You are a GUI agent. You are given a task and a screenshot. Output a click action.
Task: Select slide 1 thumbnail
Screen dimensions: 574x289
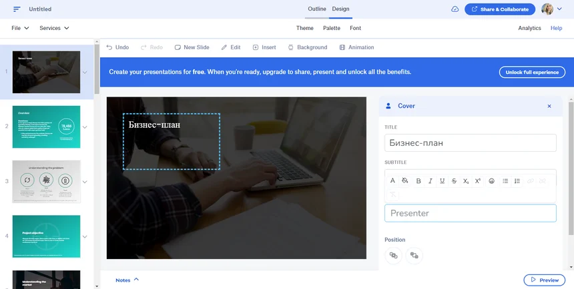click(46, 72)
